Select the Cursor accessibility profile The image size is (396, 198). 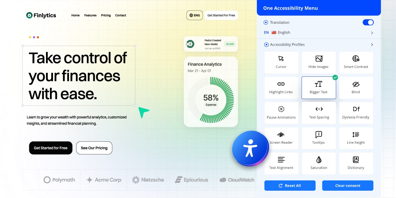[x=281, y=62]
